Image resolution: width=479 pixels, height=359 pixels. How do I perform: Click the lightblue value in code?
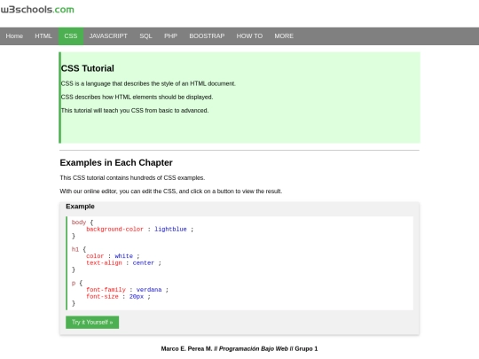tap(170, 229)
